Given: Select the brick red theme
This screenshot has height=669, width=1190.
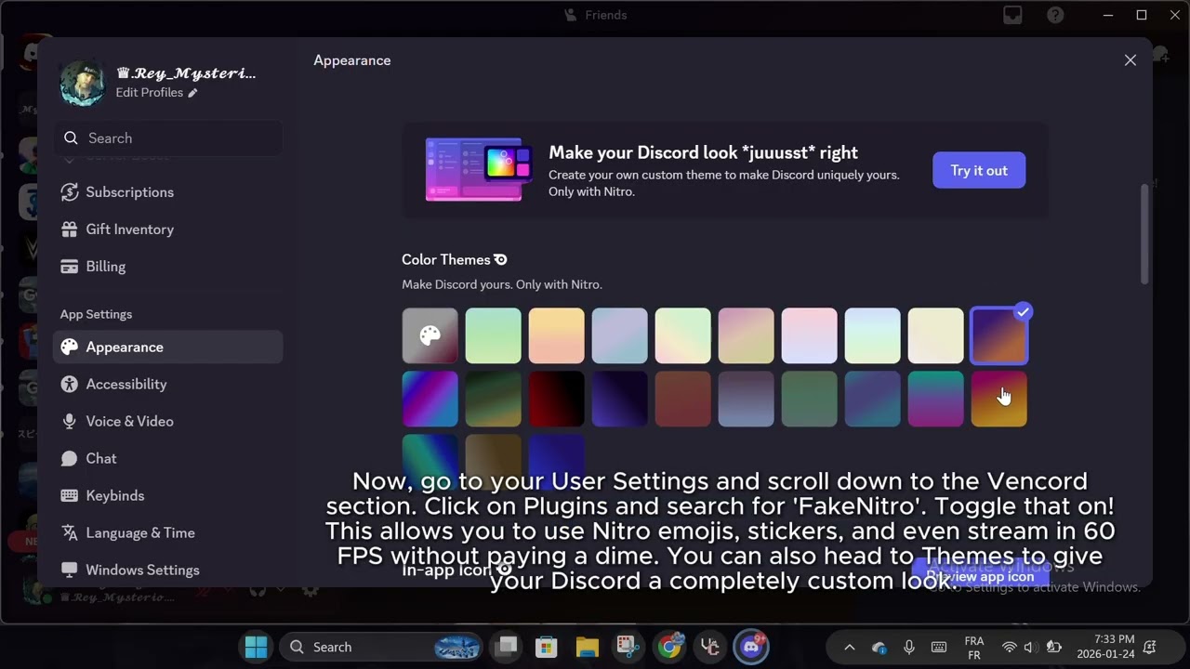Looking at the screenshot, I should pos(683,400).
